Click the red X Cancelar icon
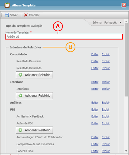Screen dimensions: 129x155 tap(26, 15)
